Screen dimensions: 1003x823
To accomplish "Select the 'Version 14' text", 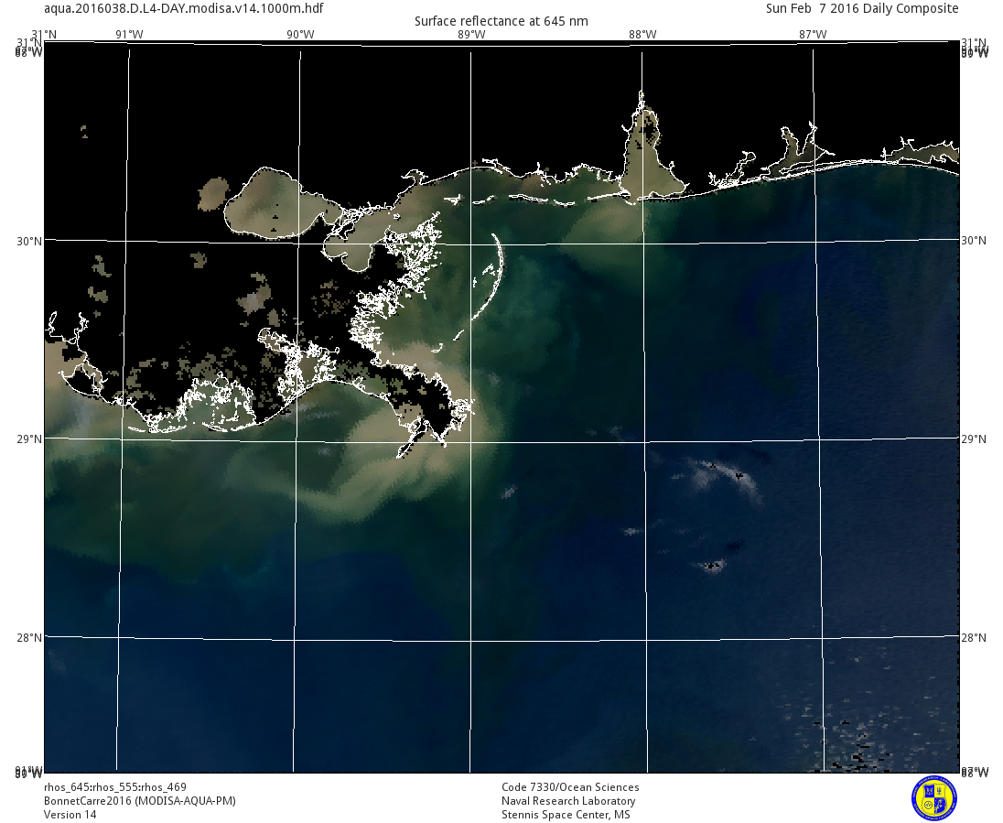I will (x=70, y=815).
